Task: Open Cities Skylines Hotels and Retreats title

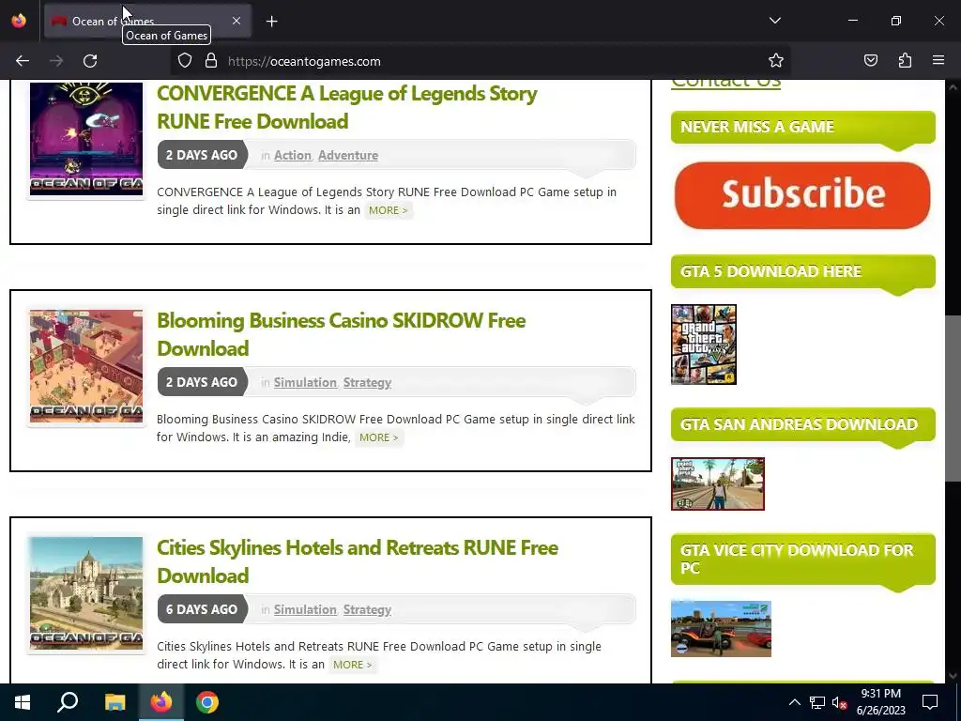Action: (358, 561)
